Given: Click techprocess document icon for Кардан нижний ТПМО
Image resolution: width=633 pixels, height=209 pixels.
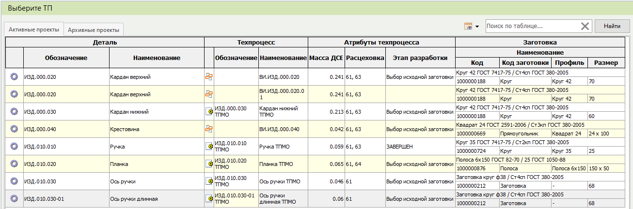Looking at the screenshot, I should coord(209,111).
